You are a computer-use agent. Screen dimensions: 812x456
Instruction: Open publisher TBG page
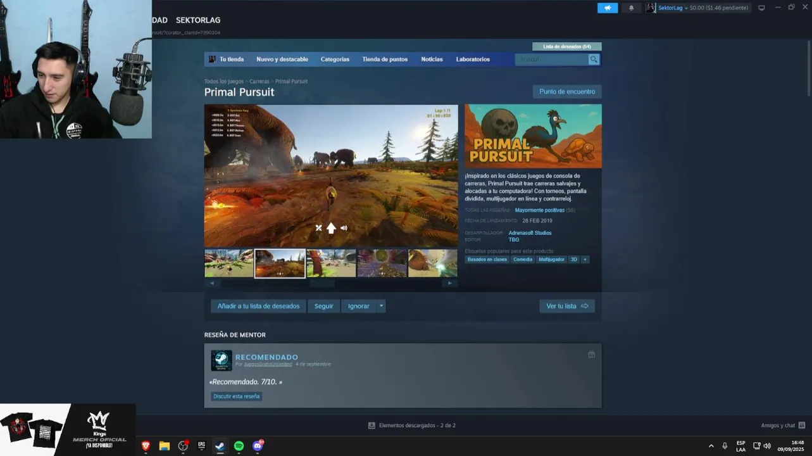(513, 239)
